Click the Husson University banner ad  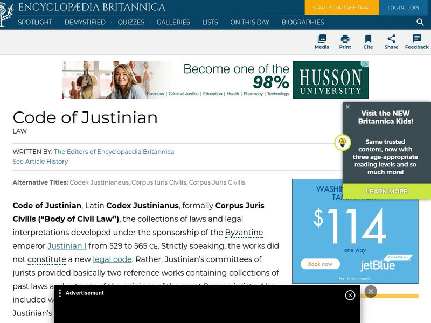click(x=215, y=80)
